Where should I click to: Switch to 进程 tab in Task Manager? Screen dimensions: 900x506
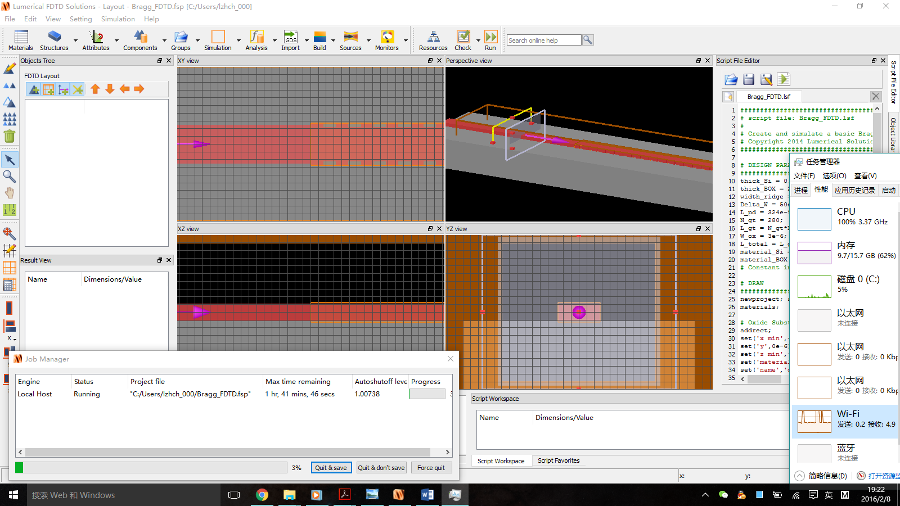(800, 190)
